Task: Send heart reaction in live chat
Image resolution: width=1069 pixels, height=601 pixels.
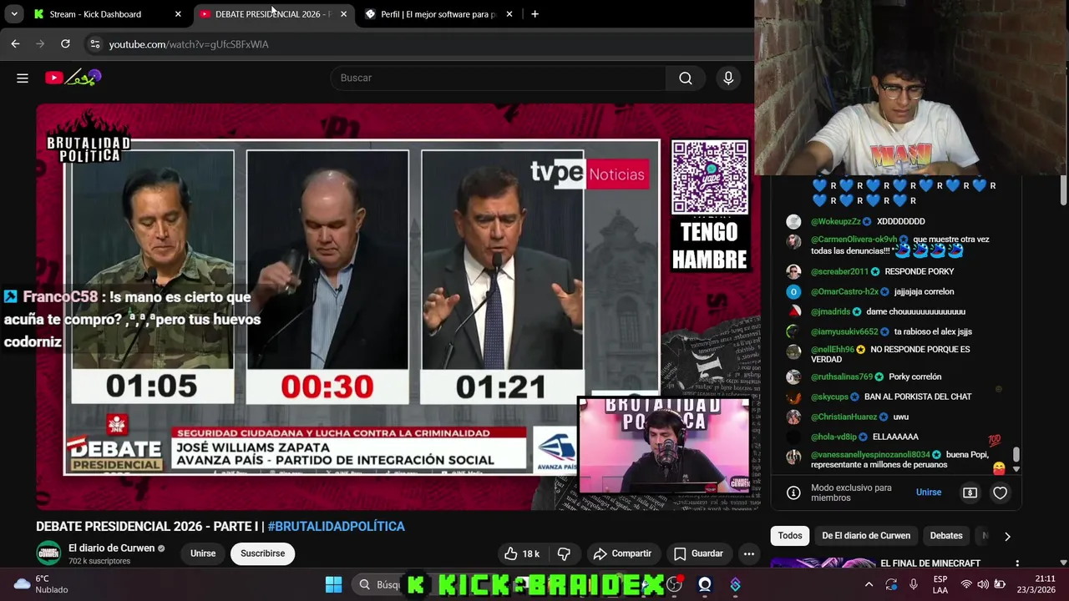Action: click(x=1000, y=493)
